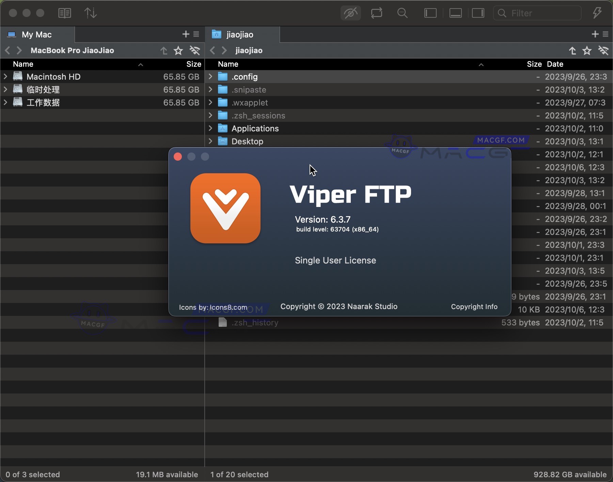The height and width of the screenshot is (482, 613).
Task: Expand the Applications folder chevron
Action: click(x=210, y=128)
